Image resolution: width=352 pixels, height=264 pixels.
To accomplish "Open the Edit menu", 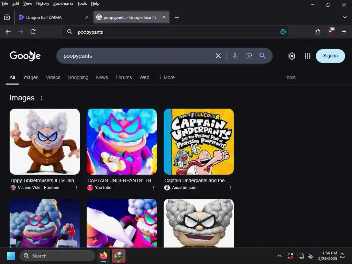I will tap(16, 3).
